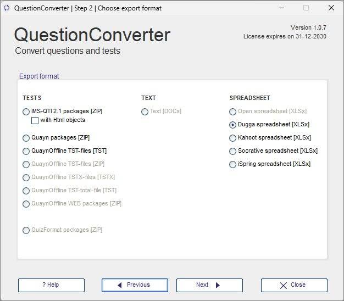Click the 'Version 1.0.7' text
This screenshot has width=344, height=301.
308,27
